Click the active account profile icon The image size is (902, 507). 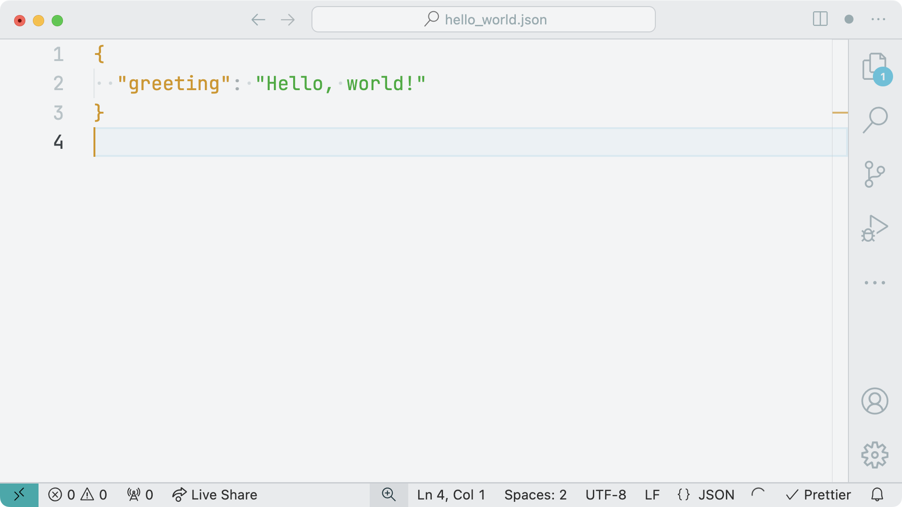pyautogui.click(x=874, y=400)
